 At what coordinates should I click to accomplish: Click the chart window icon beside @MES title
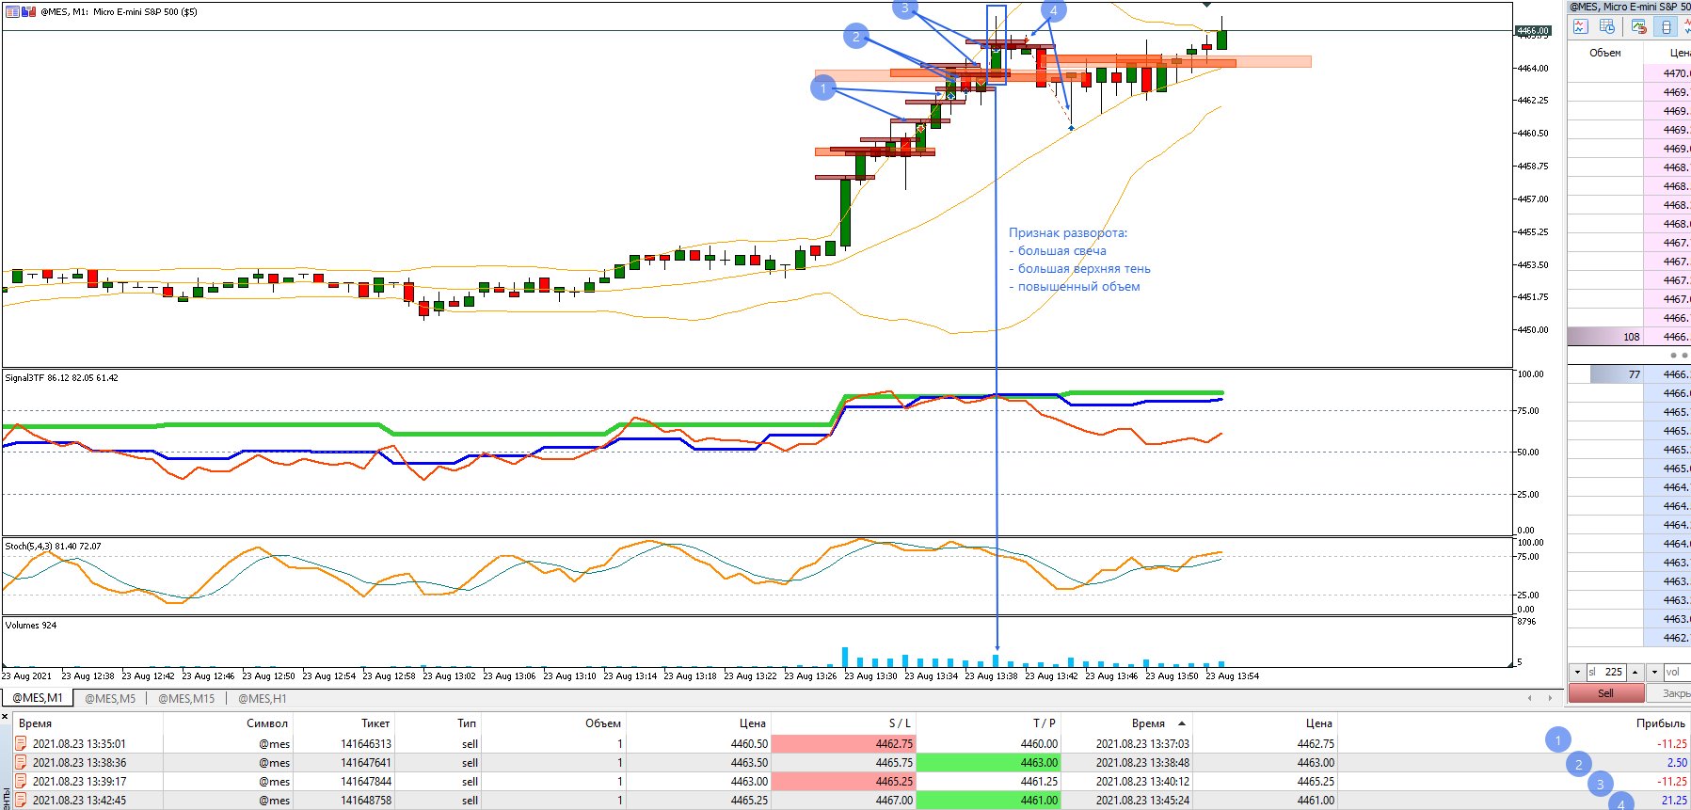[14, 12]
